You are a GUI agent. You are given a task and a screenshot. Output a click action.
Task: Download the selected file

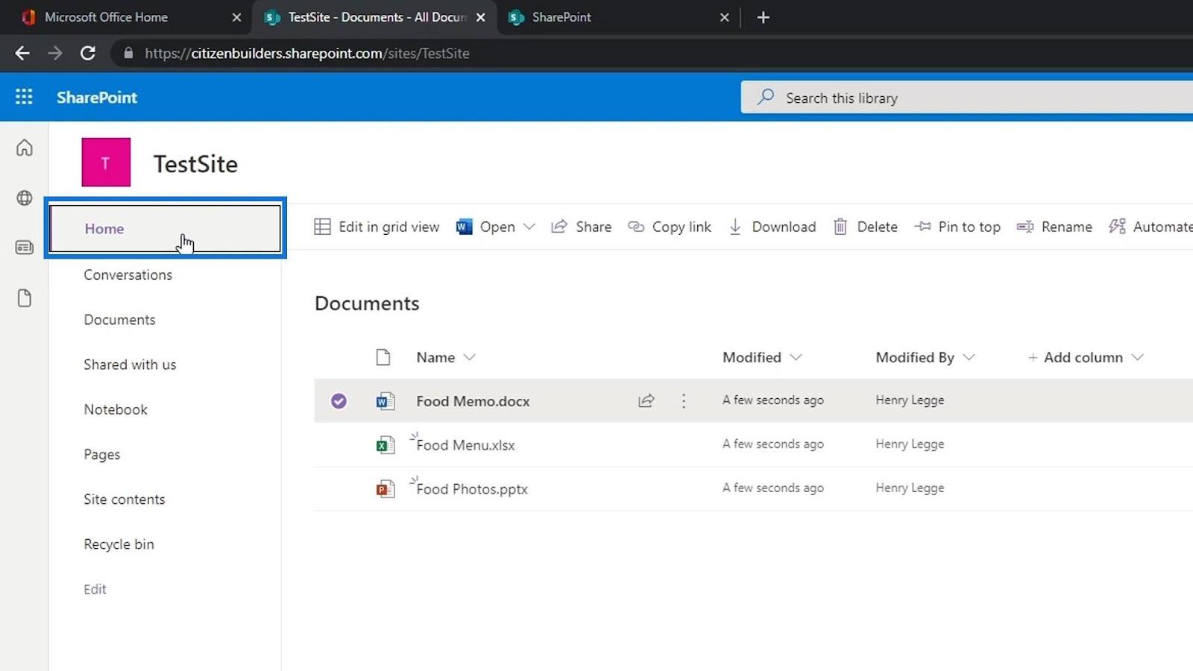772,227
